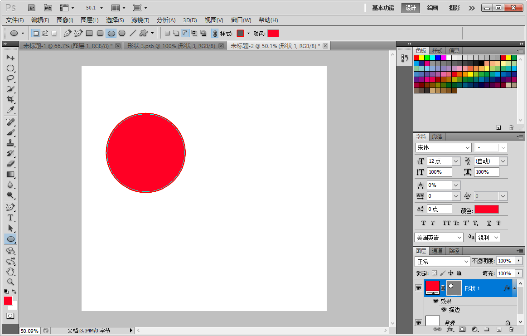Open the 填充 fill slider arrow
This screenshot has width=527, height=336.
click(519, 273)
